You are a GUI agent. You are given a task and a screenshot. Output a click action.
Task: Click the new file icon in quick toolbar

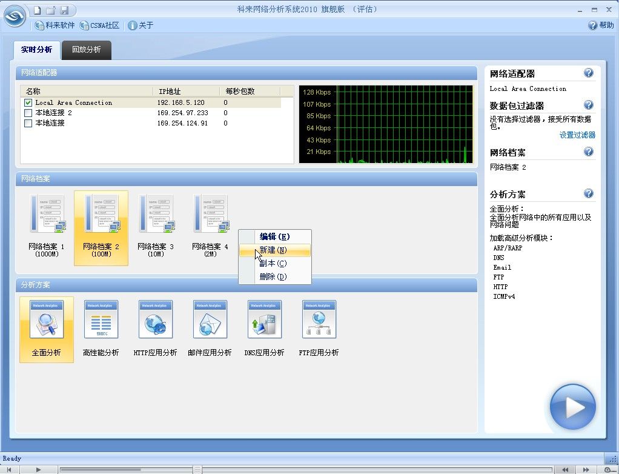38,10
